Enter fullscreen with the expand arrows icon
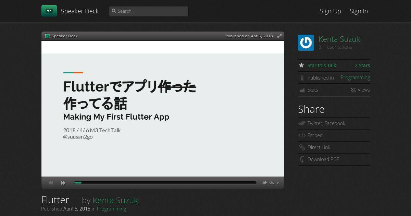This screenshot has height=216, width=411. [x=279, y=36]
